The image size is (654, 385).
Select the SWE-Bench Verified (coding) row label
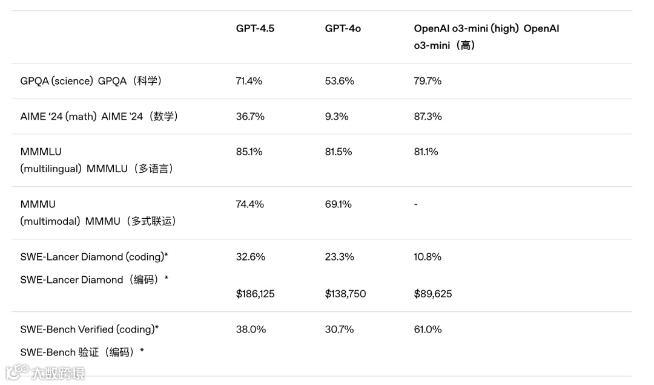click(x=89, y=340)
